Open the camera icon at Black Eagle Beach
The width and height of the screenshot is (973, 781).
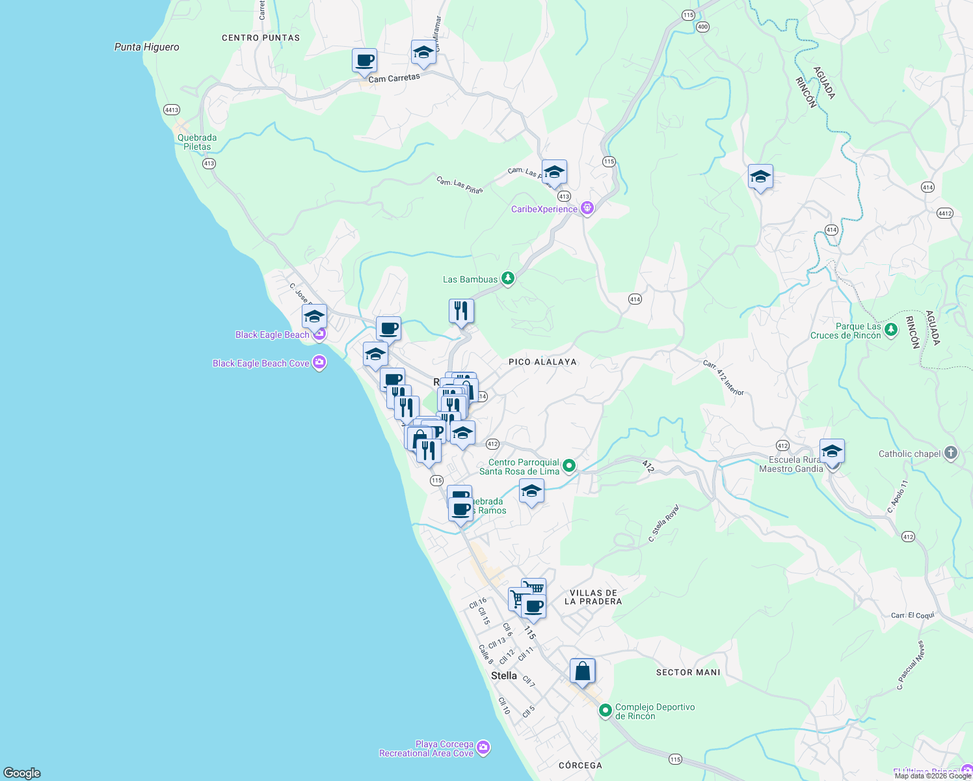click(x=319, y=334)
